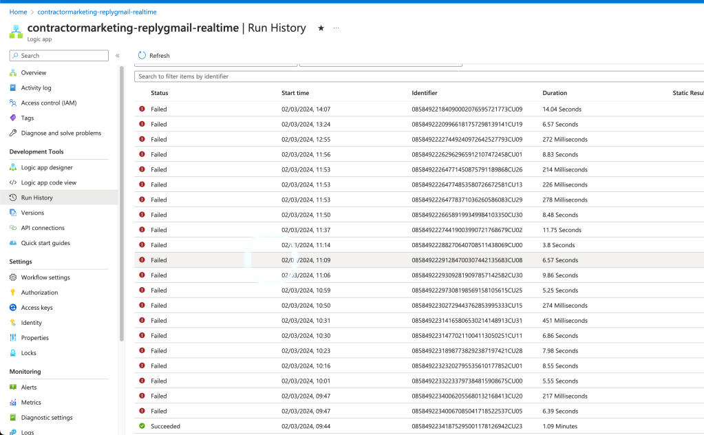Open Versions icon
The height and width of the screenshot is (435, 704).
[13, 213]
